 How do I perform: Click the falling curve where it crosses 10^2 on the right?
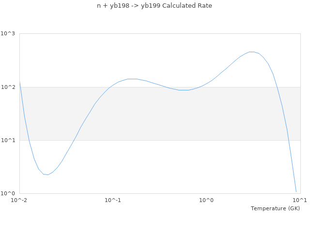pos(277,87)
